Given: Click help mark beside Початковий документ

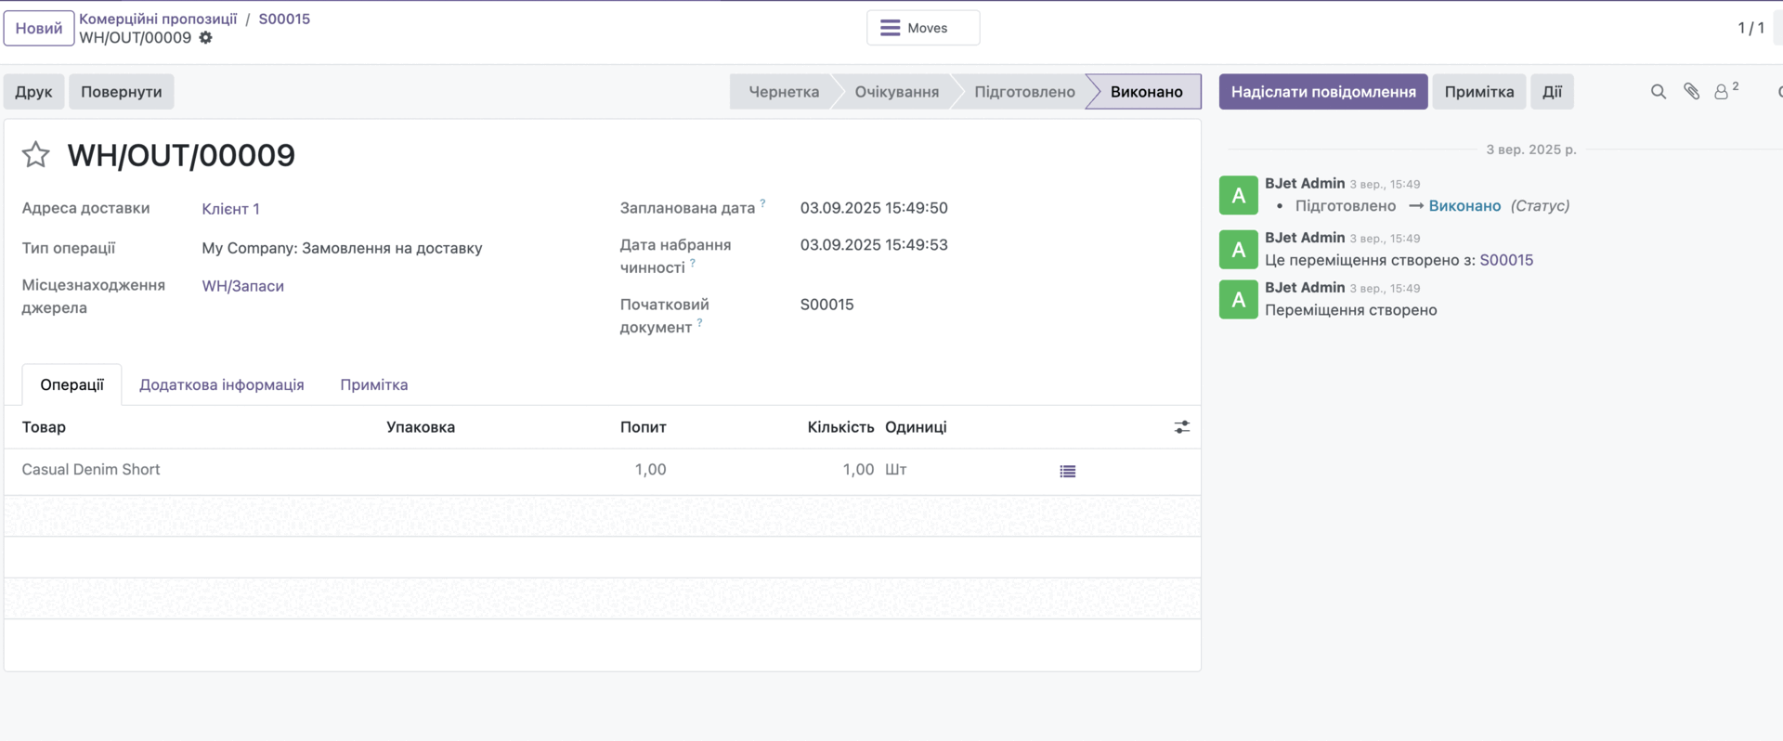Looking at the screenshot, I should click(699, 323).
